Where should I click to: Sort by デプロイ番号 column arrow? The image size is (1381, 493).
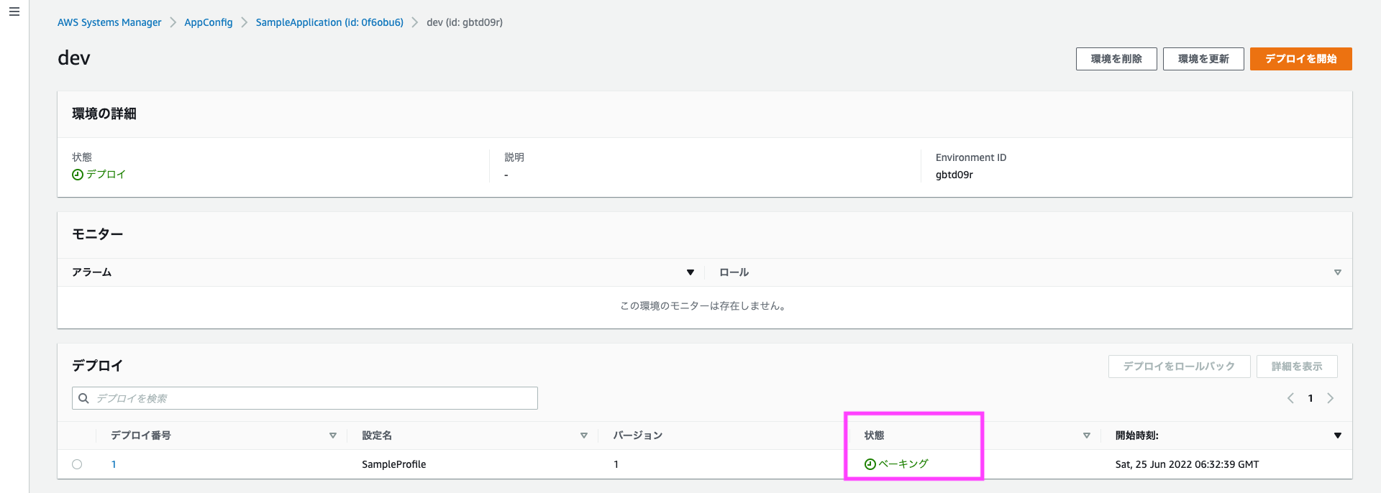coord(332,436)
